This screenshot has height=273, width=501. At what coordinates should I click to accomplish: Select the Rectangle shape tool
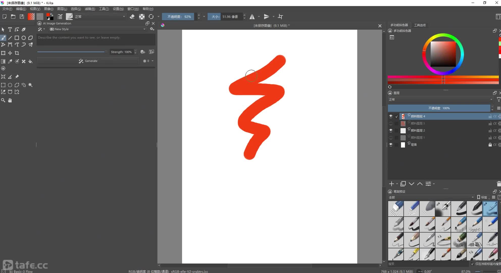click(x=17, y=38)
